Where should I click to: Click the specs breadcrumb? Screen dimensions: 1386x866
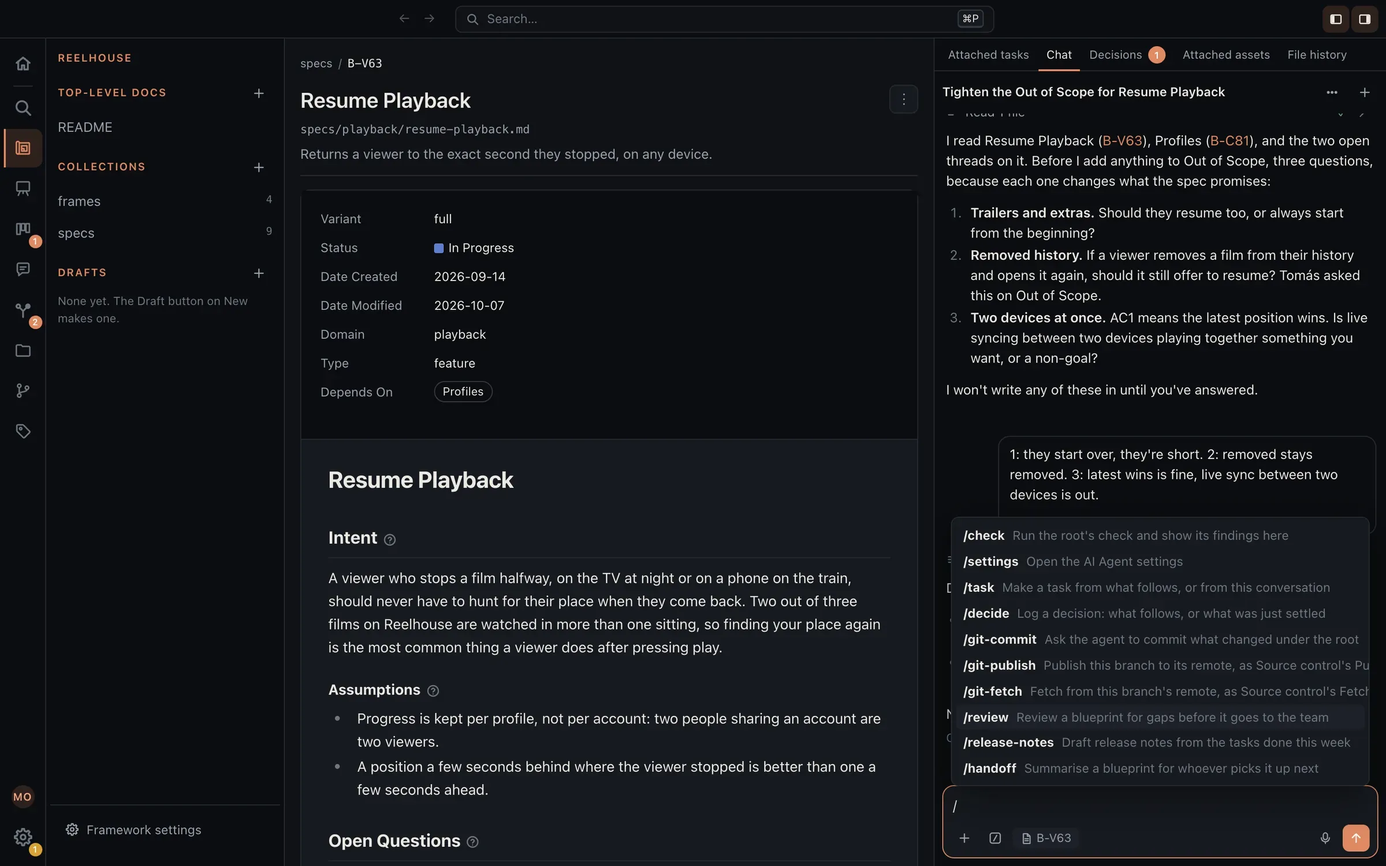coord(316,64)
